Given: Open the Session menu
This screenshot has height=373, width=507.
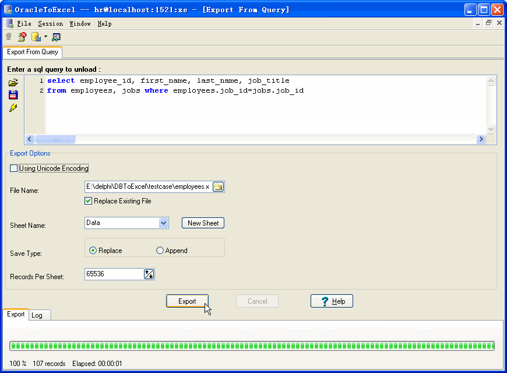Looking at the screenshot, I should click(x=51, y=24).
